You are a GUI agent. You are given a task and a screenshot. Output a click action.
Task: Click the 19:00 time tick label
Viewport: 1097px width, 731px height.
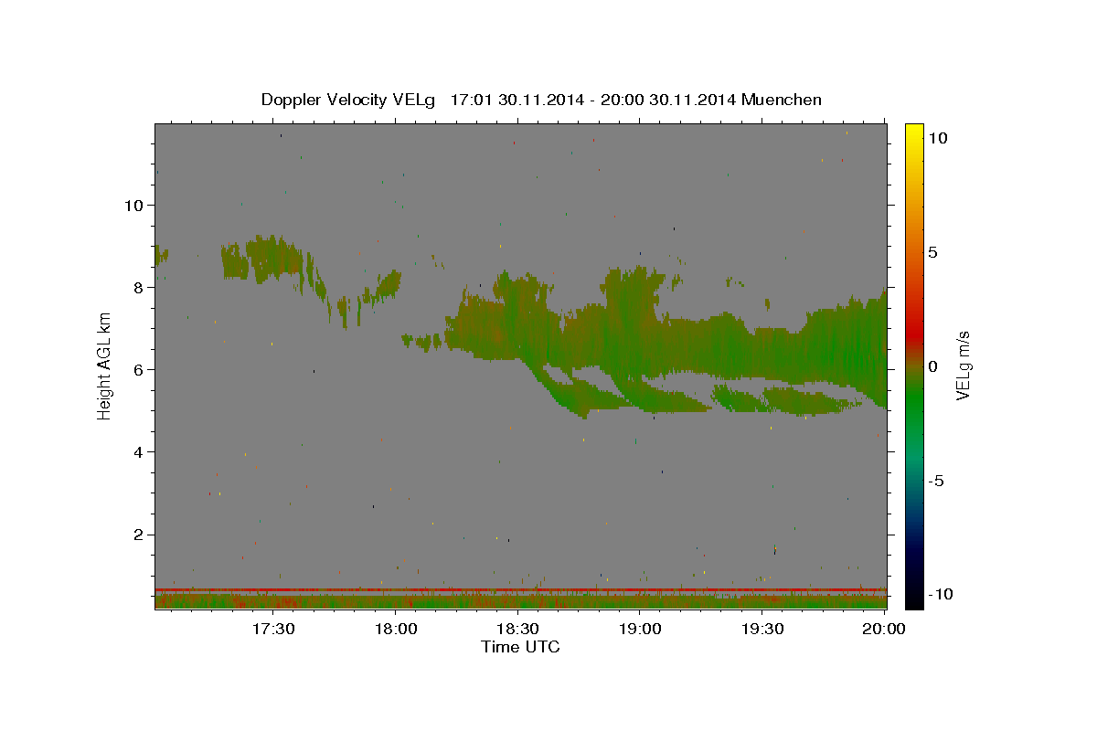click(640, 629)
